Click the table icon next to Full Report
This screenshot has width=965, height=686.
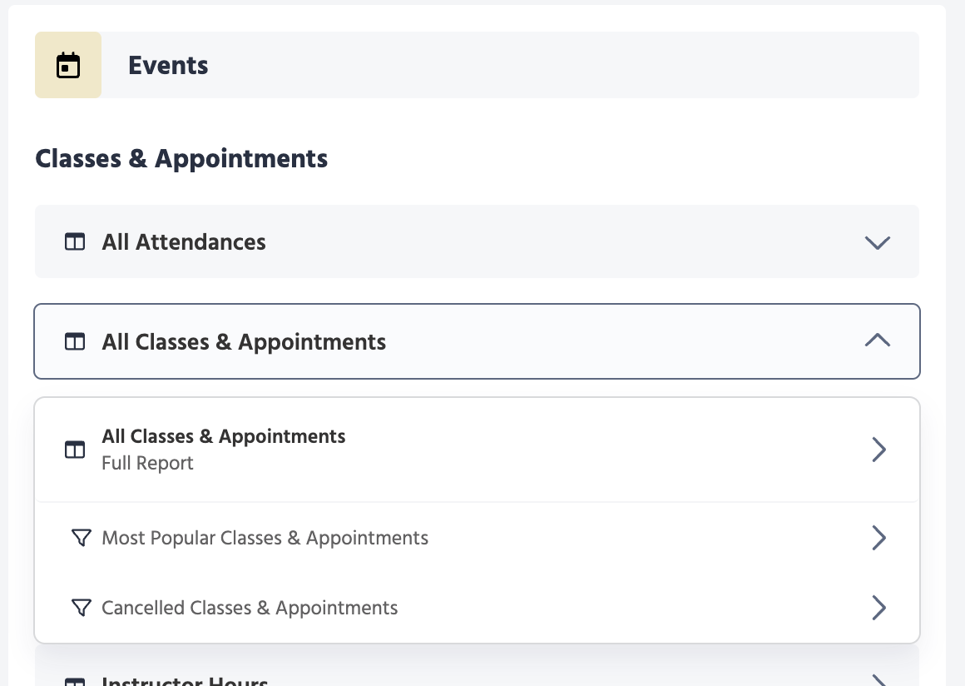75,450
